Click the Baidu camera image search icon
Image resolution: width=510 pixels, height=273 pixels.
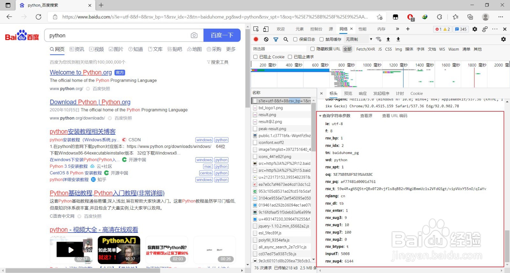194,35
